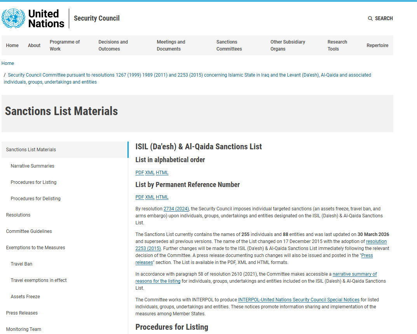Open the Sanctions Committees menu
The width and height of the screenshot is (417, 334).
229,45
